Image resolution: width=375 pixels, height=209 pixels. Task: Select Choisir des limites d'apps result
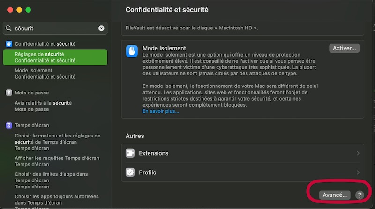[x=51, y=177]
